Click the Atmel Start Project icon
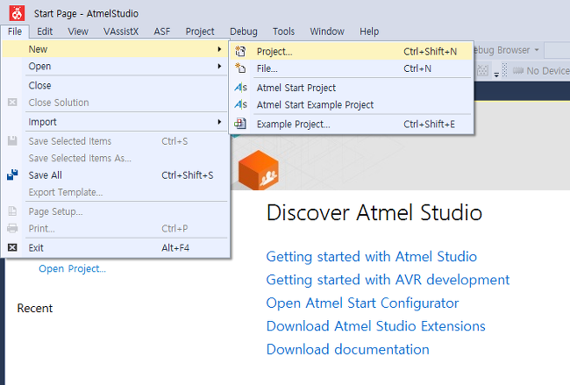570x385 pixels. coord(240,88)
